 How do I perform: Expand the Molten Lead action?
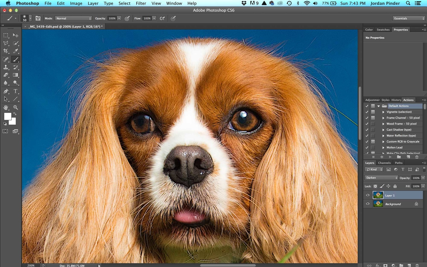(x=383, y=147)
